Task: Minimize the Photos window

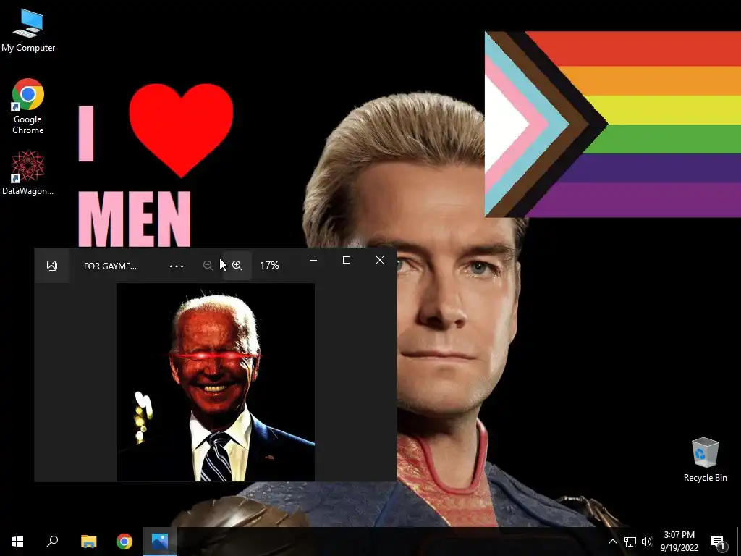Action: [x=313, y=260]
